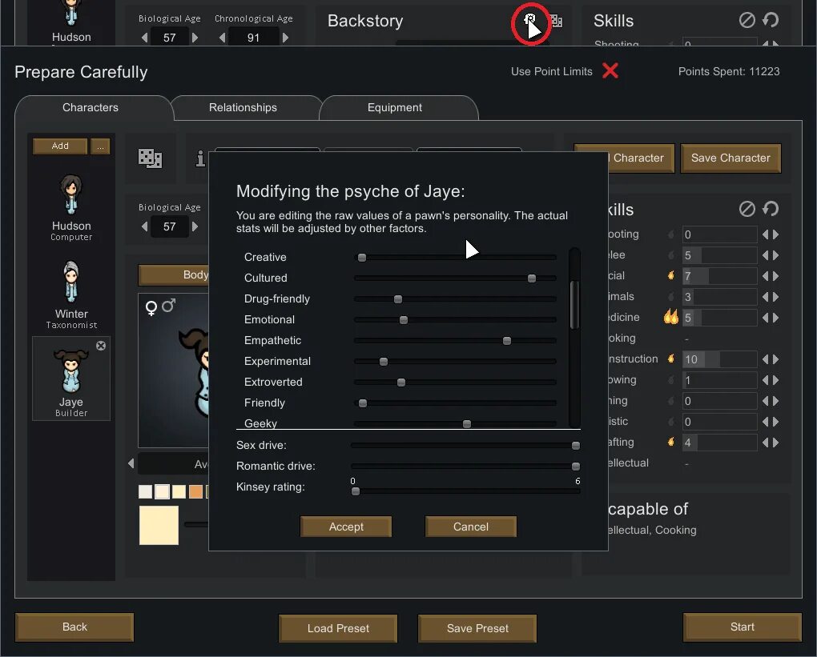The image size is (817, 657).
Task: Click previous option arrow below portrait
Action: 131,463
